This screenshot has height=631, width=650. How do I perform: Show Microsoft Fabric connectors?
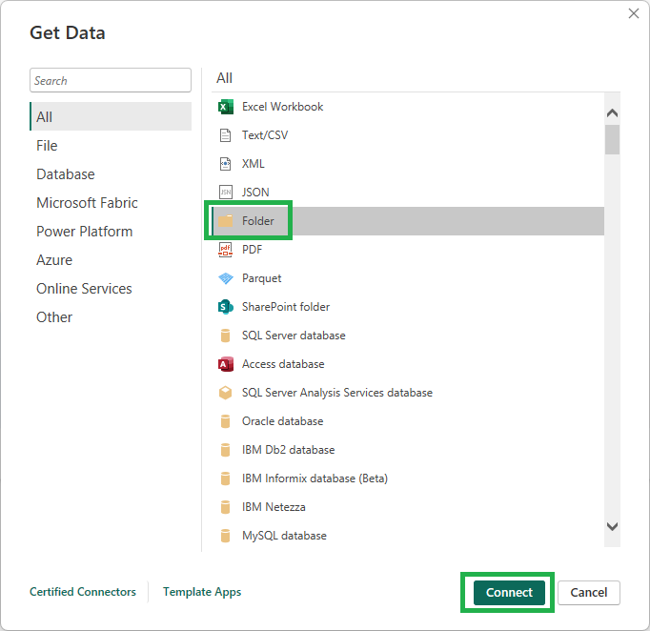111,203
